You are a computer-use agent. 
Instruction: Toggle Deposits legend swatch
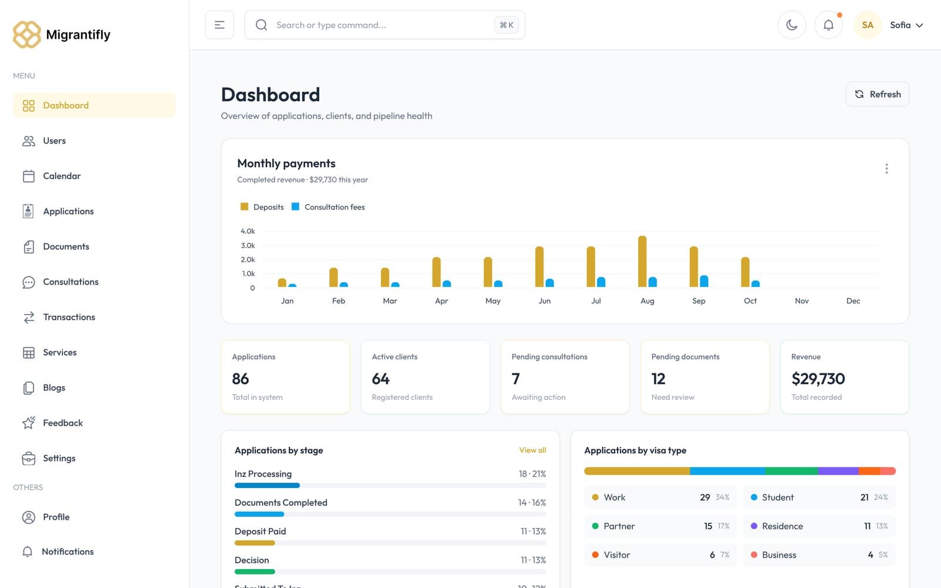(244, 206)
